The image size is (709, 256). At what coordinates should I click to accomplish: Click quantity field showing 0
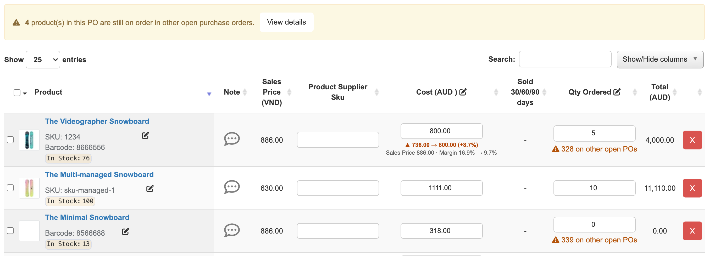[x=594, y=224]
